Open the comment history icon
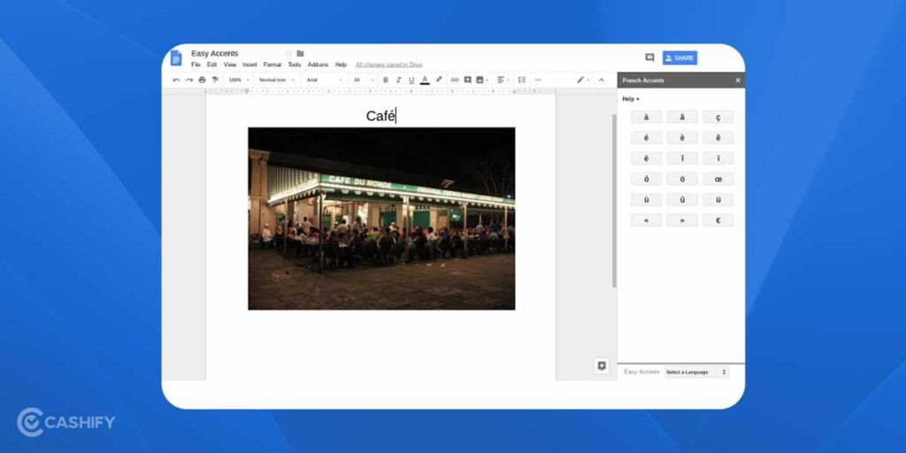 pos(649,58)
